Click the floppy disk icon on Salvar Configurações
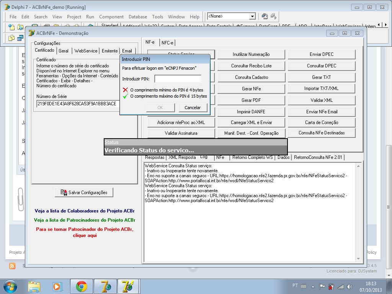 coord(64,192)
